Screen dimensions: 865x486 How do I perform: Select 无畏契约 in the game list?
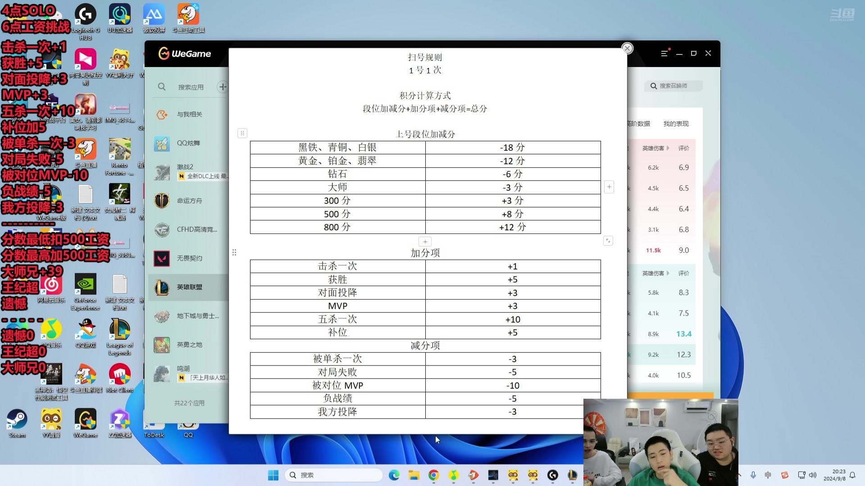tap(188, 258)
